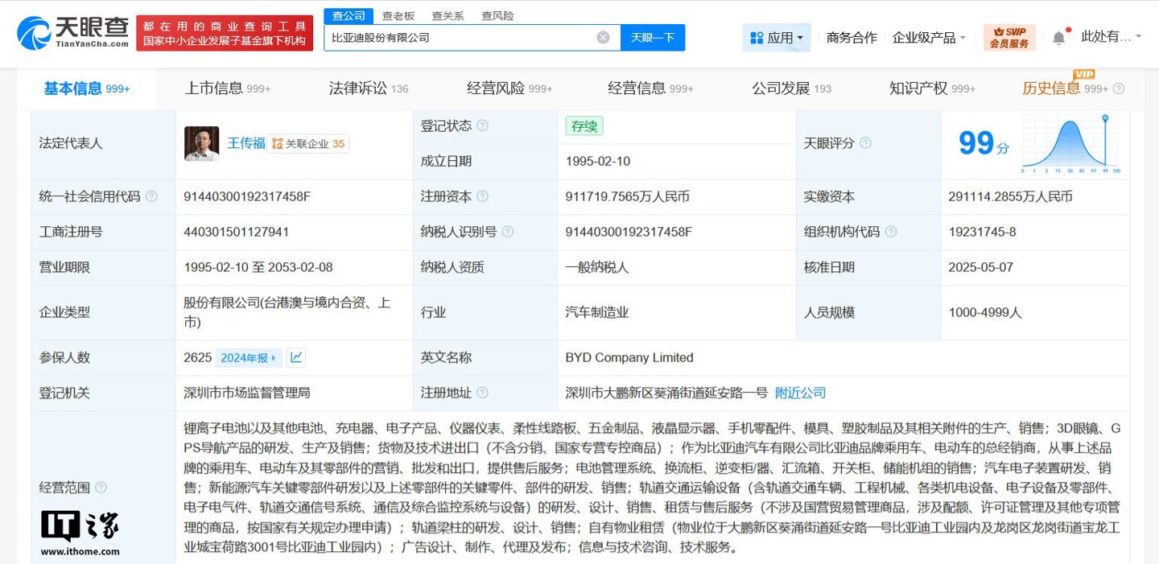Click the SVIP 会员服务 crown badge
The width and height of the screenshot is (1159, 564).
coord(1009,36)
